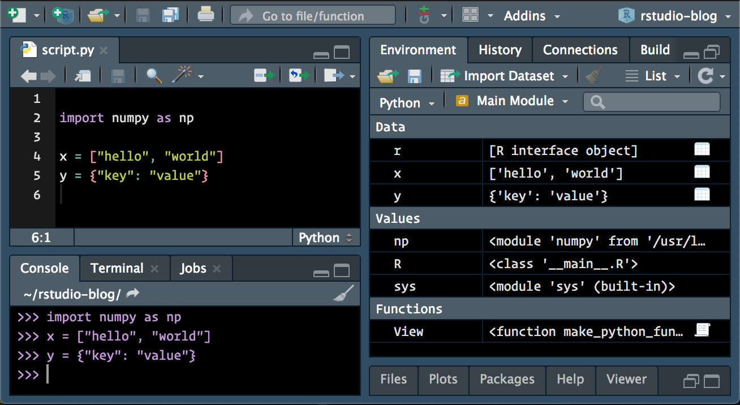This screenshot has width=740, height=405.
Task: Click the Import Dataset button
Action: (506, 75)
